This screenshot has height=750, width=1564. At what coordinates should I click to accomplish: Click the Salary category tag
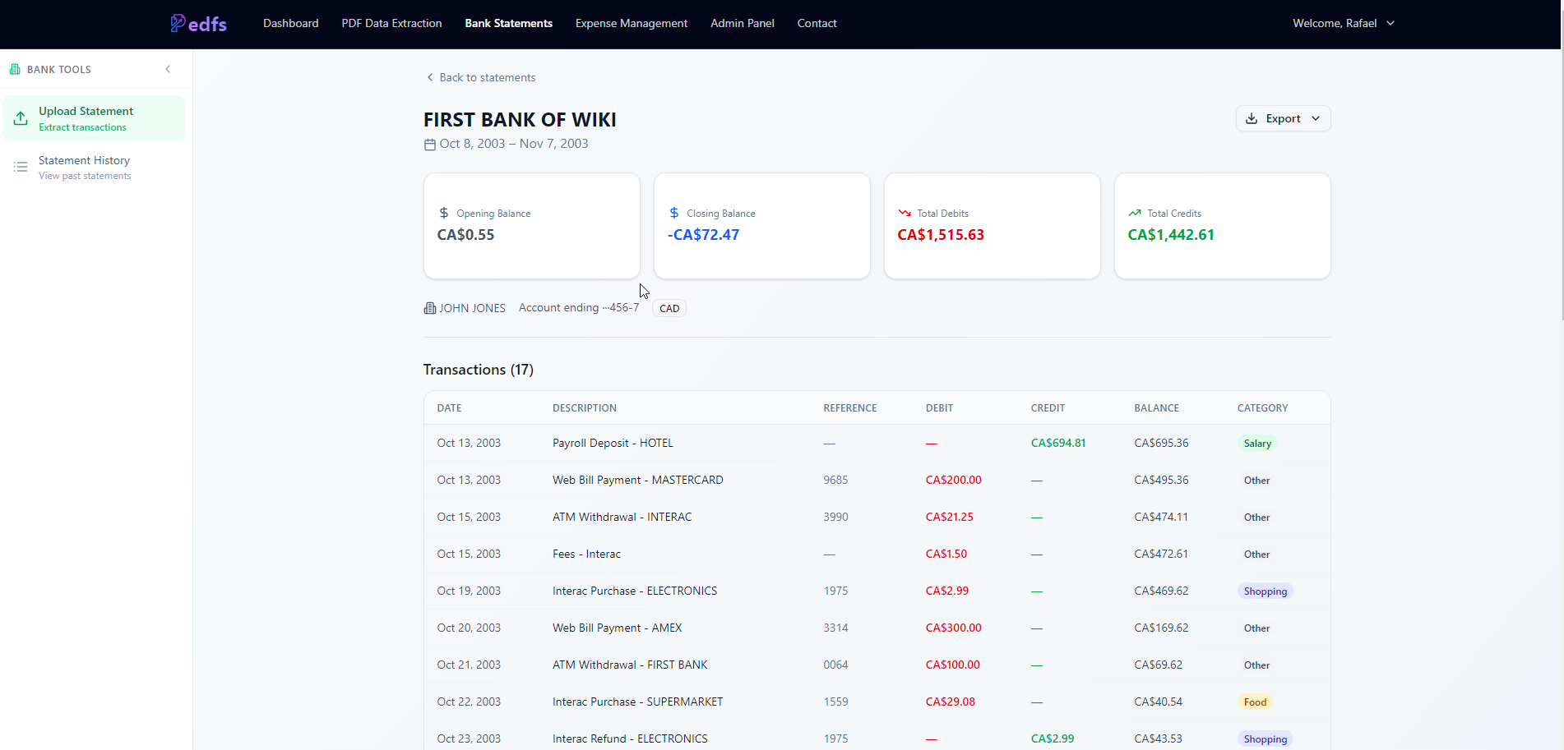tap(1257, 444)
